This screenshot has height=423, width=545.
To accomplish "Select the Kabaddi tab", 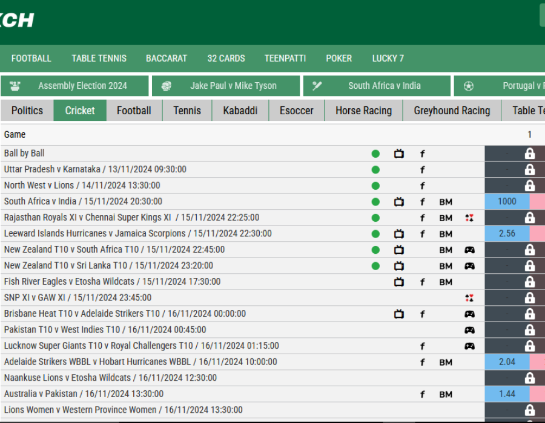I will [x=240, y=111].
